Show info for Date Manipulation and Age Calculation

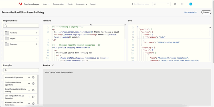coord(33,97)
